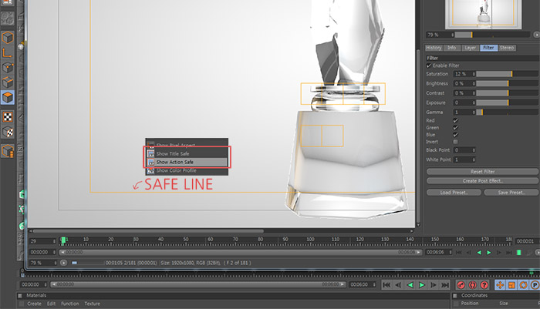Click on the Gamma slider bar
Screen dimensions: 540x309
[x=508, y=113]
